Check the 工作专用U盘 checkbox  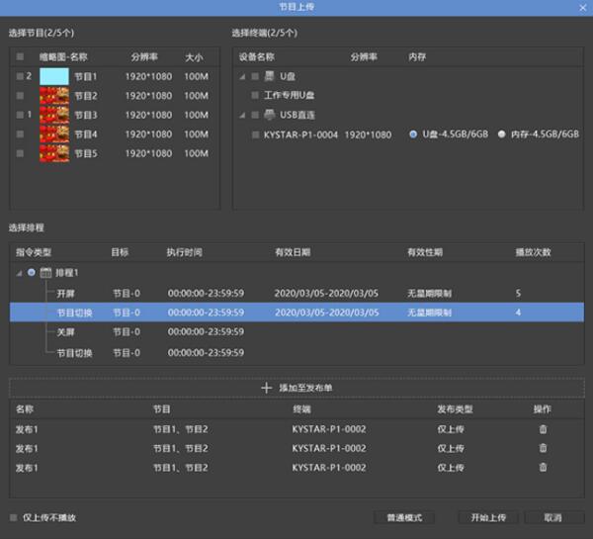point(255,95)
